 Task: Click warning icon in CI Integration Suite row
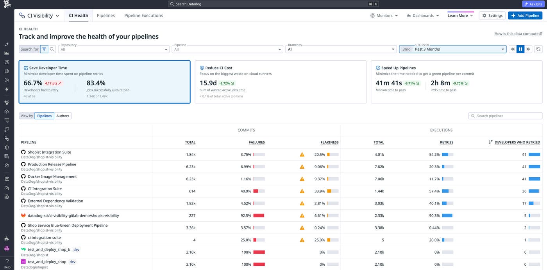coord(302,191)
